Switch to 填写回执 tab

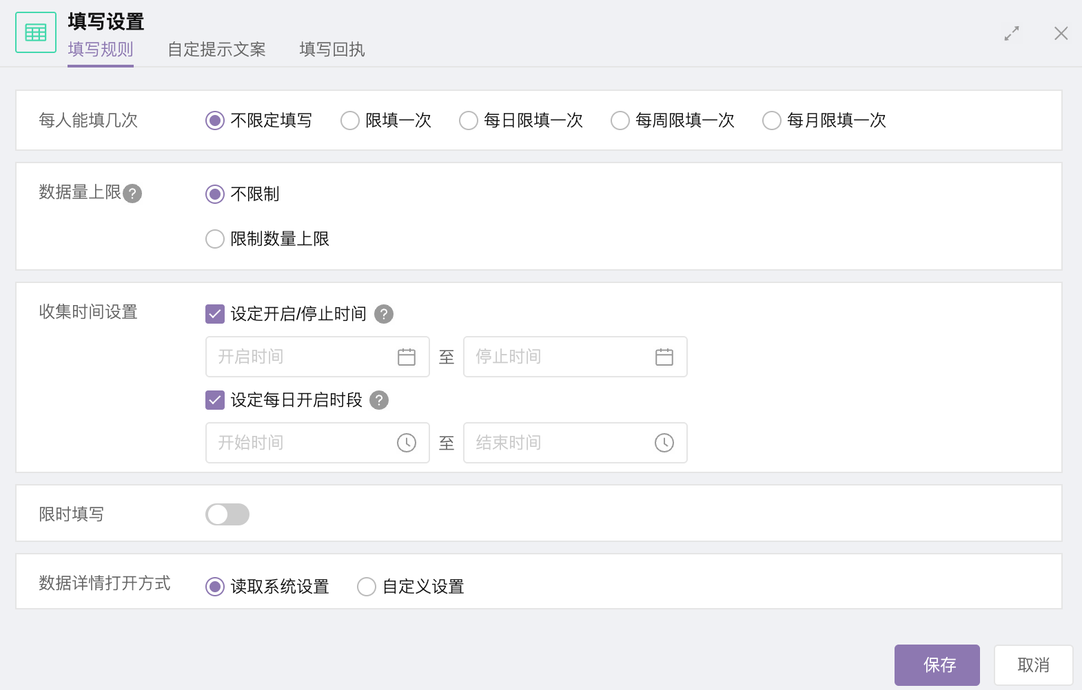point(332,50)
